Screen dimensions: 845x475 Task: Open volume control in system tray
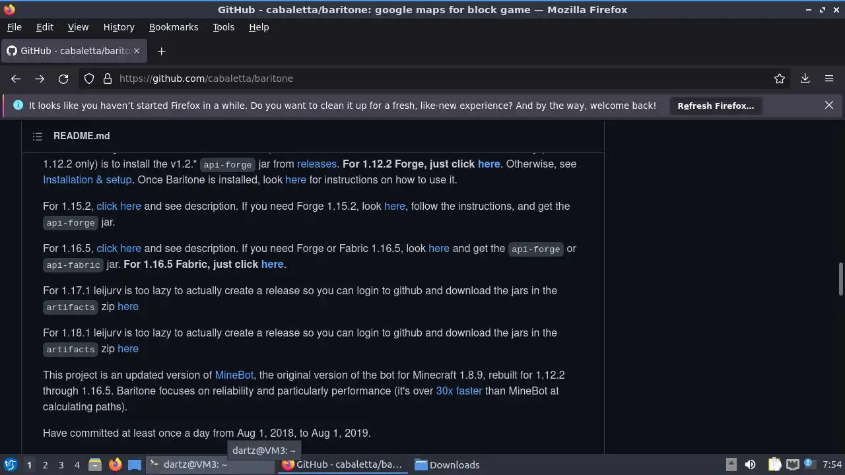pyautogui.click(x=750, y=464)
